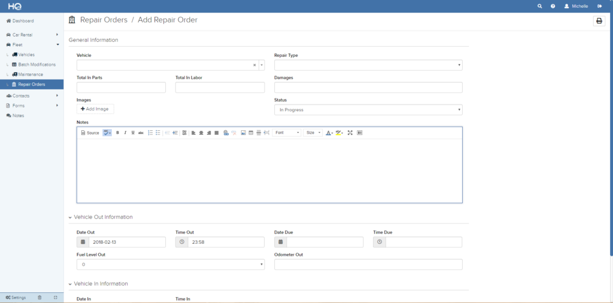Open the Font dropdown
The image size is (613, 303).
287,133
